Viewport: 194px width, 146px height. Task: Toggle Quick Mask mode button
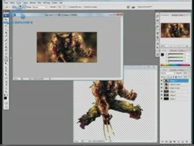pos(6,103)
